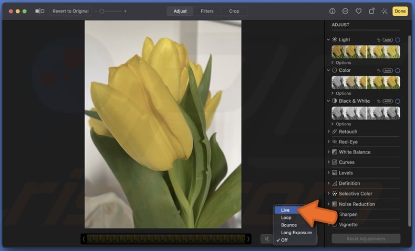
Task: Expand the Levels section
Action: click(x=328, y=172)
